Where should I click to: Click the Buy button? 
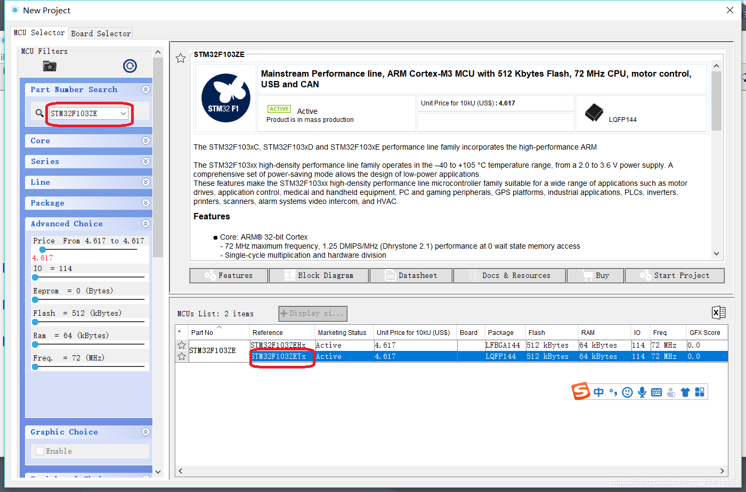(595, 275)
